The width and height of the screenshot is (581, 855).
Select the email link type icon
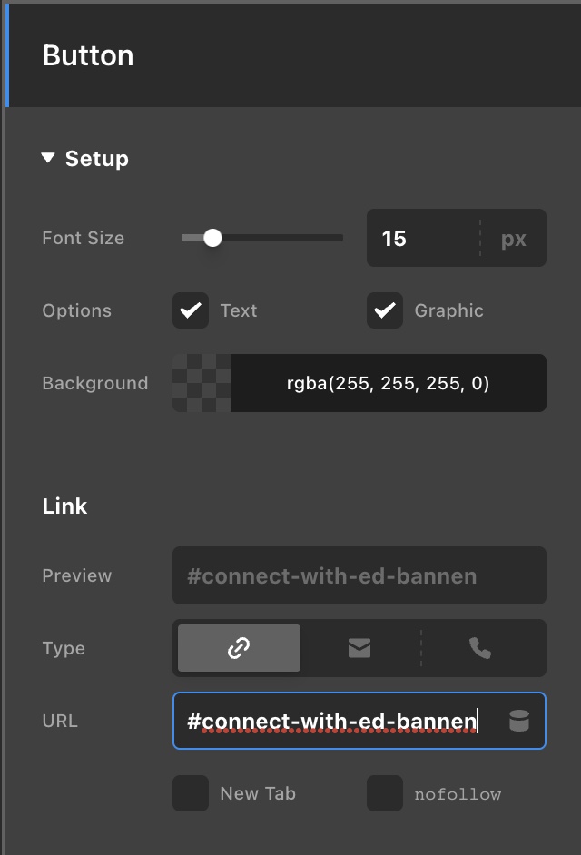[359, 648]
